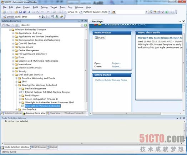Open the Device (auto) Ether dropdown
This screenshot has width=187, height=155.
pos(40,17)
